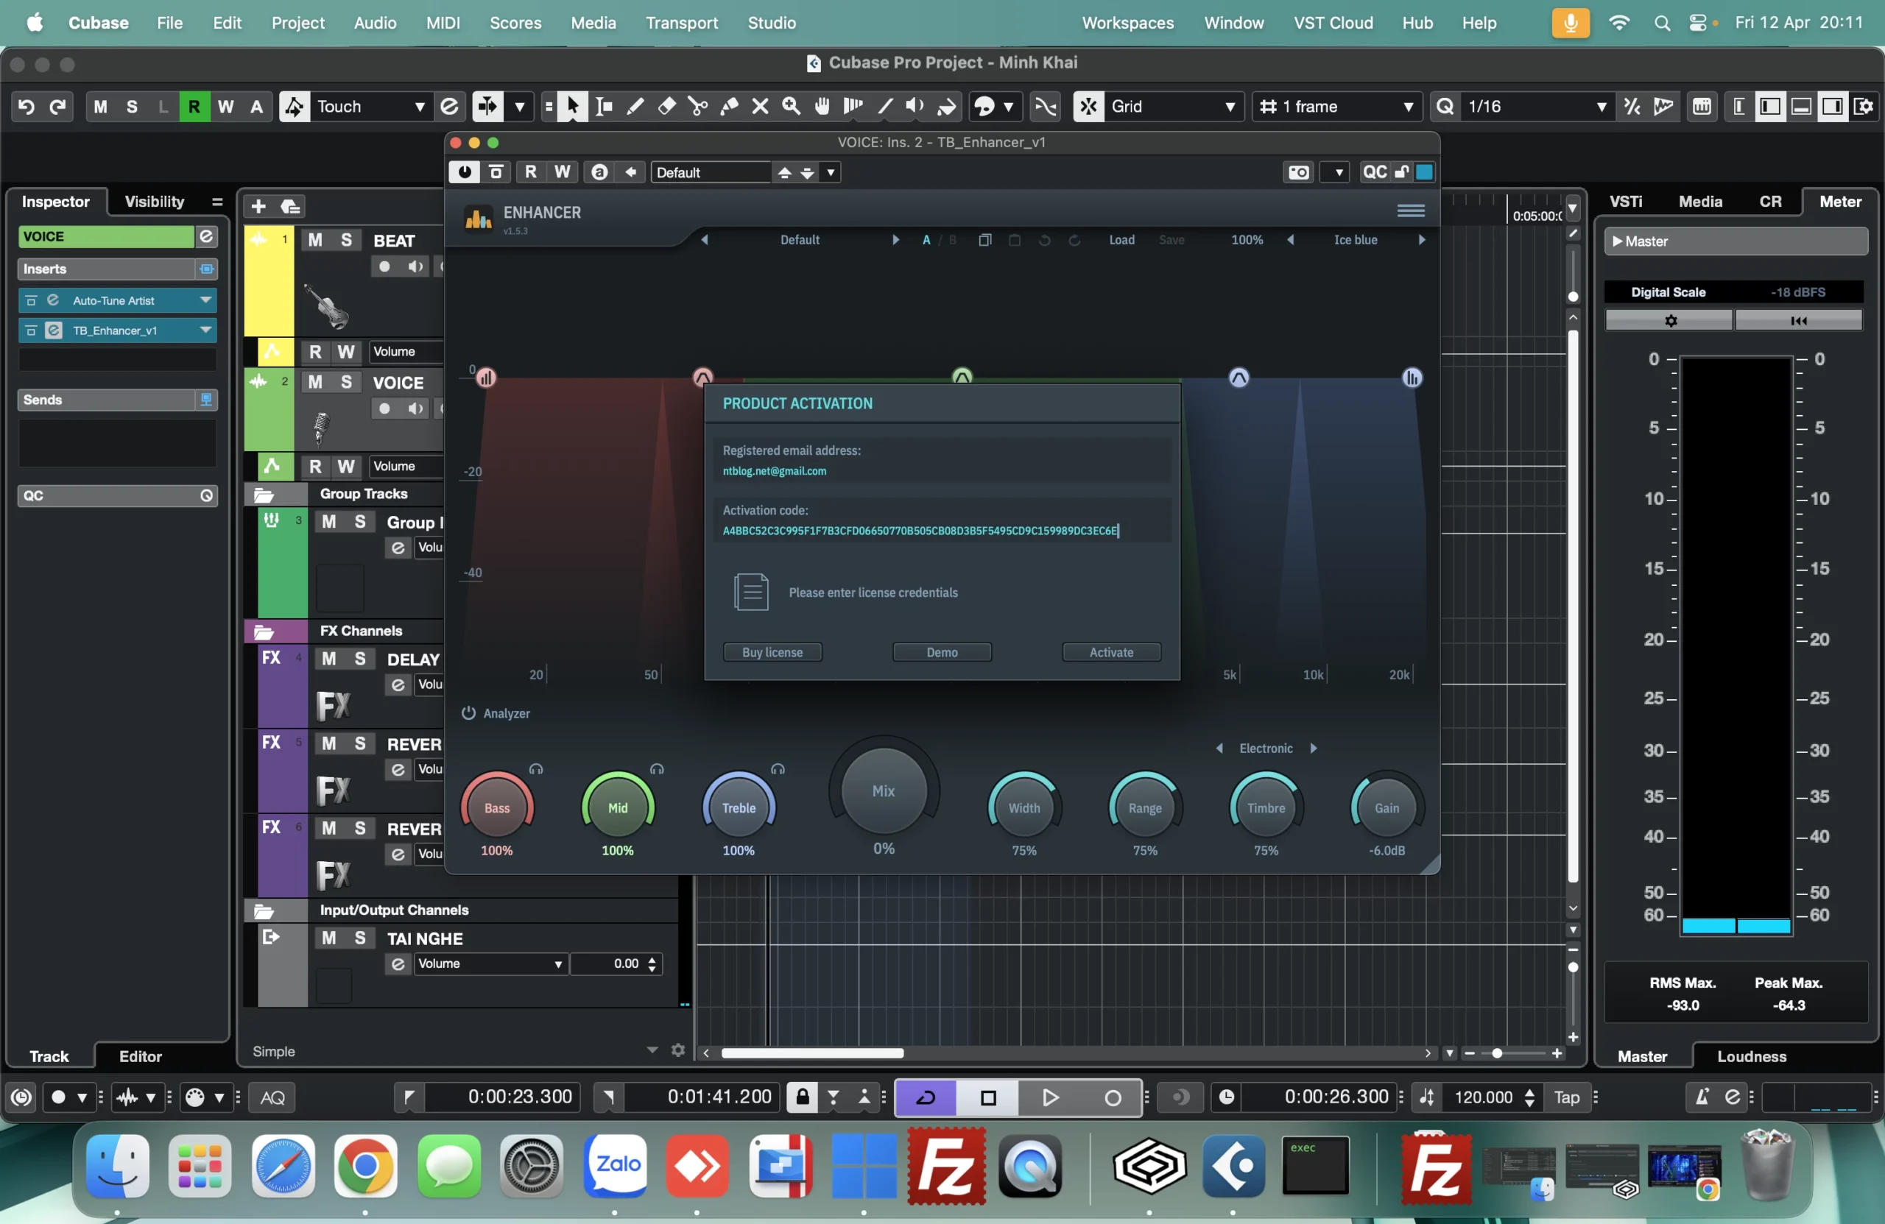Screen dimensions: 1885x1224
Task: Click the QC button in plugin header
Action: 1374,171
